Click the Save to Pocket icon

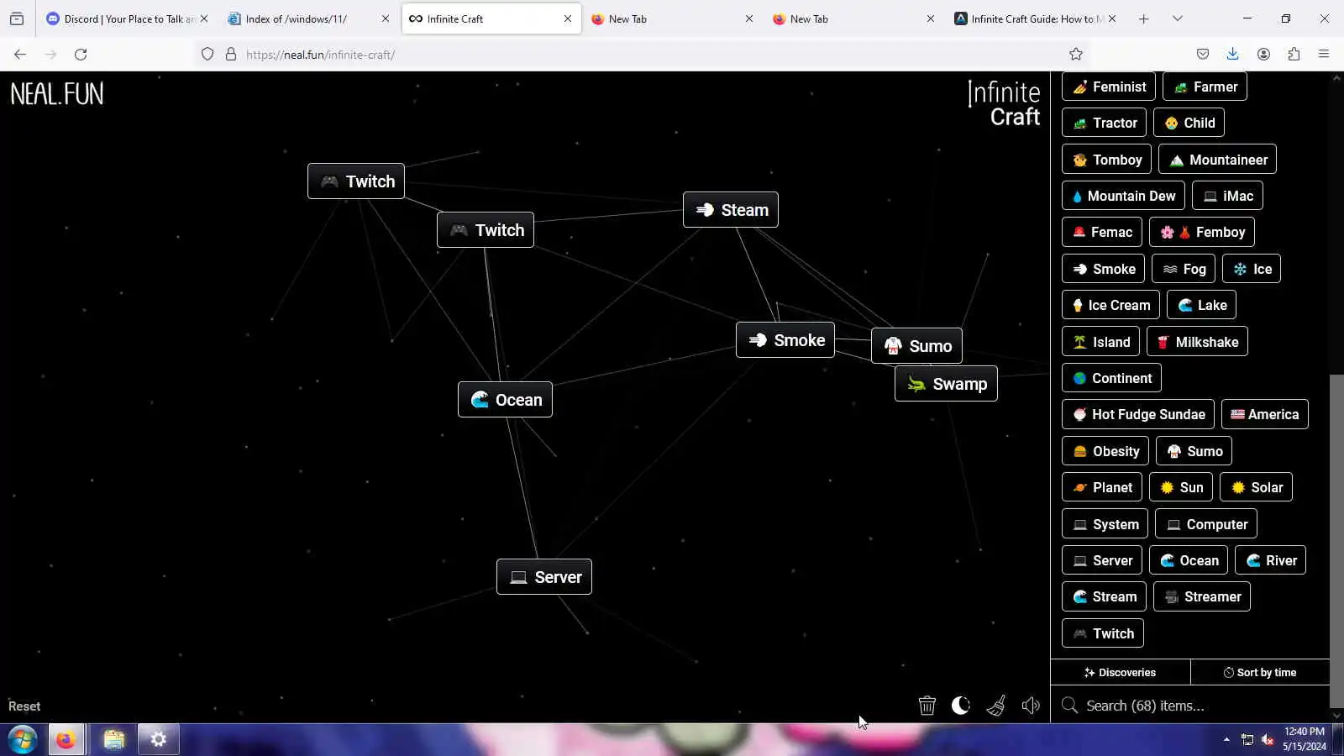(x=1203, y=55)
